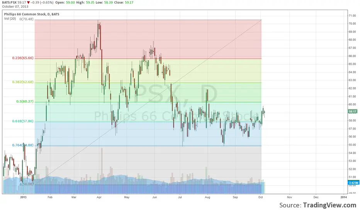This screenshot has height=212, width=360.
Task: Click the Aug label on the time axis
Action: (x=207, y=197)
